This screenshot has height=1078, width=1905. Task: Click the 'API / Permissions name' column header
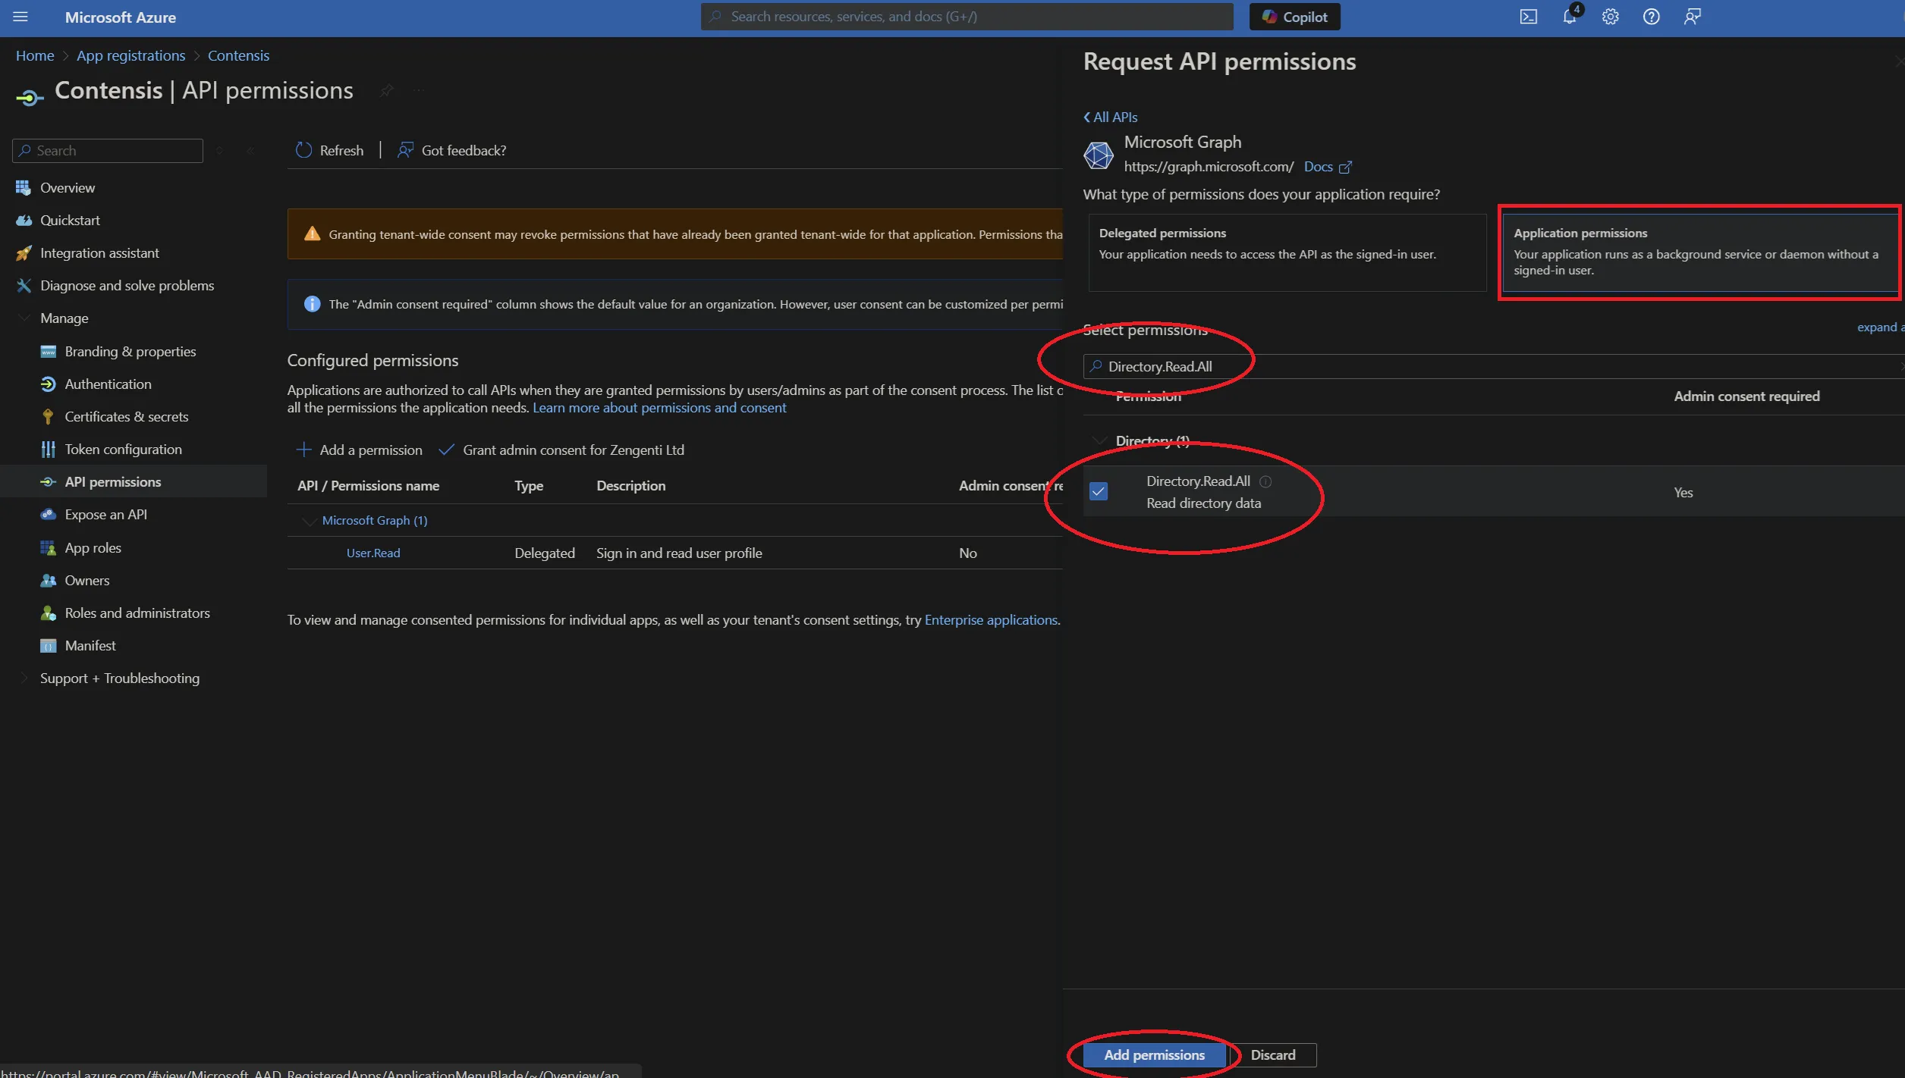(368, 485)
